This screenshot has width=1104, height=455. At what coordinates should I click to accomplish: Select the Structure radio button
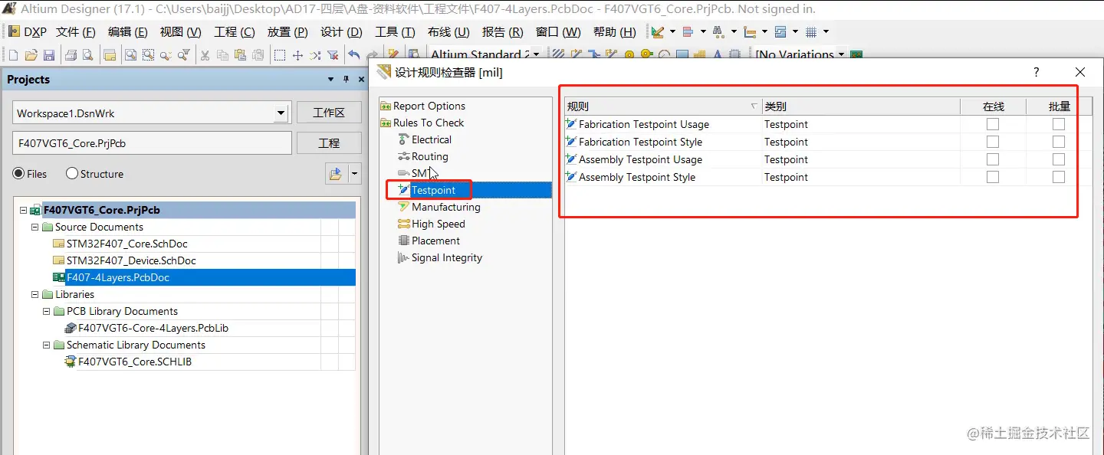pyautogui.click(x=72, y=174)
